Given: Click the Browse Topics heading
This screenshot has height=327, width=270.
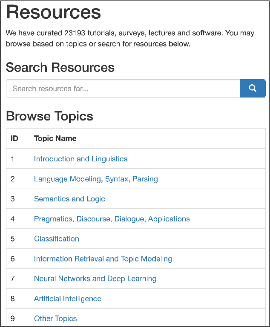Looking at the screenshot, I should pyautogui.click(x=49, y=116).
